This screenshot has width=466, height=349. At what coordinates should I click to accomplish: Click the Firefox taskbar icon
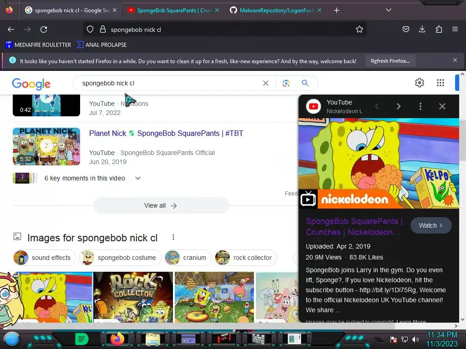point(117,339)
